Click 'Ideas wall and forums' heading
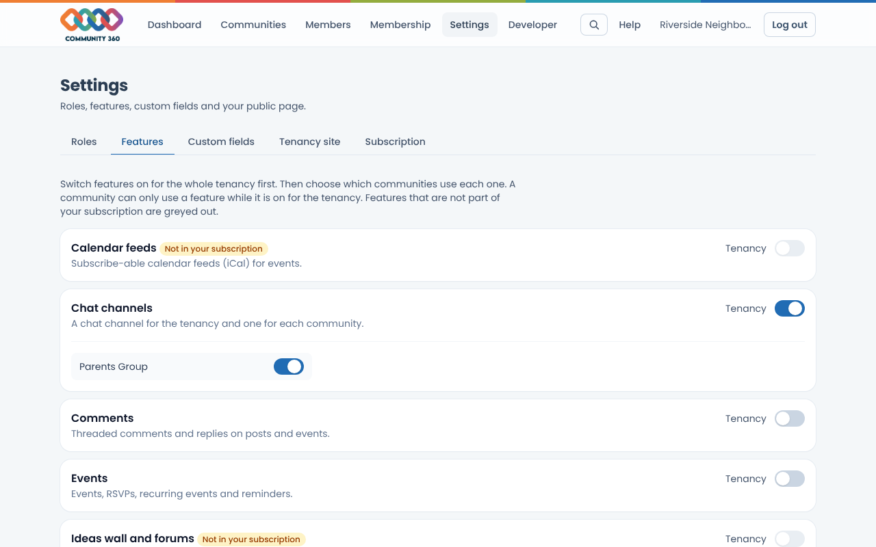This screenshot has height=547, width=876. [133, 539]
